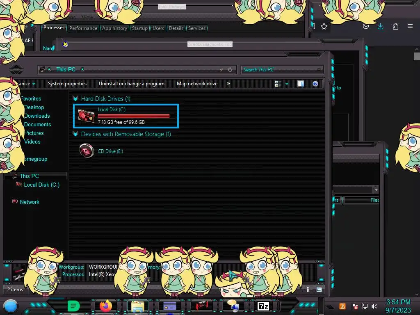Open Action Center flag tray icon
420x315 pixels.
[x=354, y=306]
